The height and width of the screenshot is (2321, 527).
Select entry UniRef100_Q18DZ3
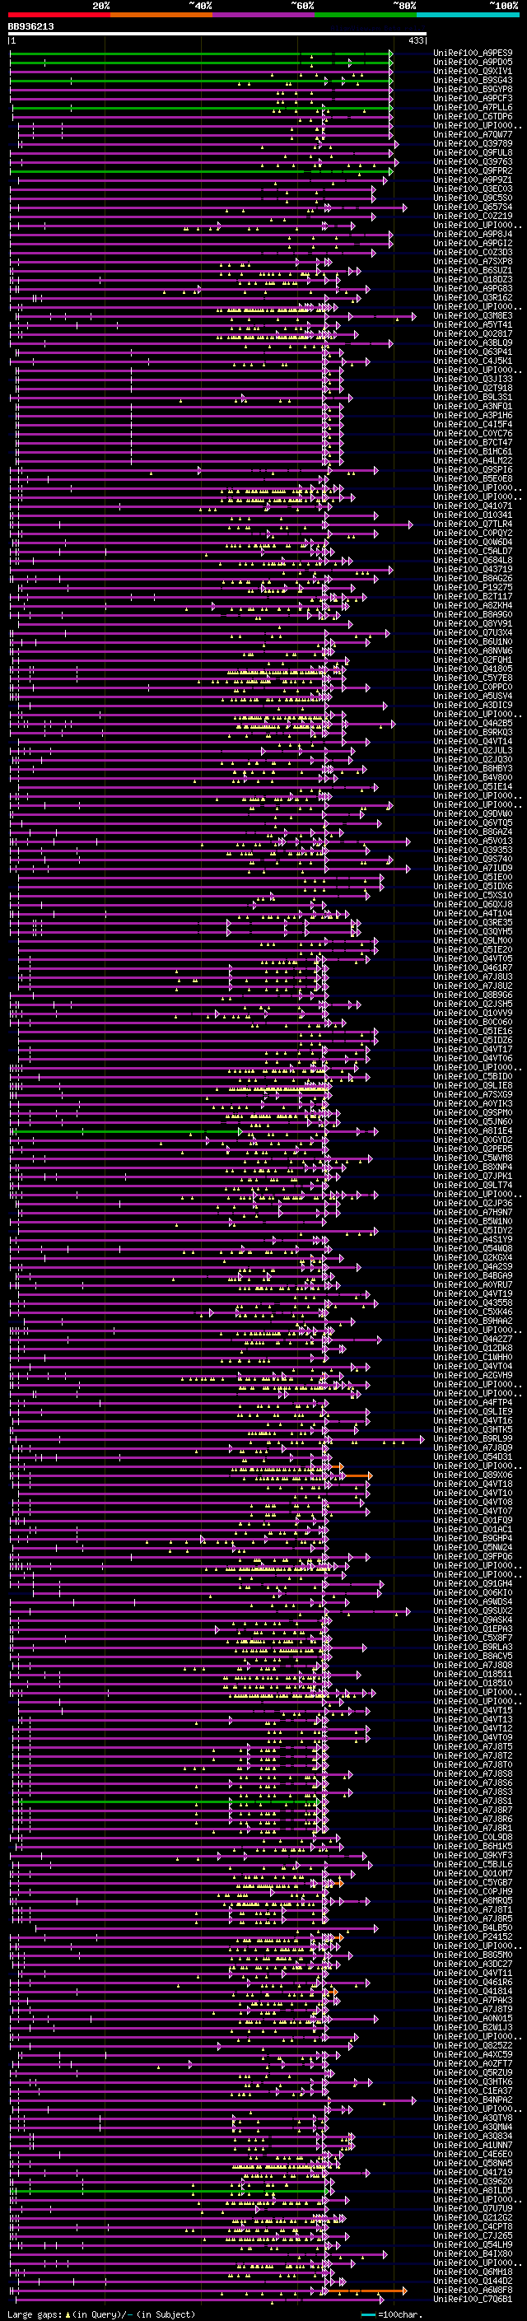click(x=473, y=279)
